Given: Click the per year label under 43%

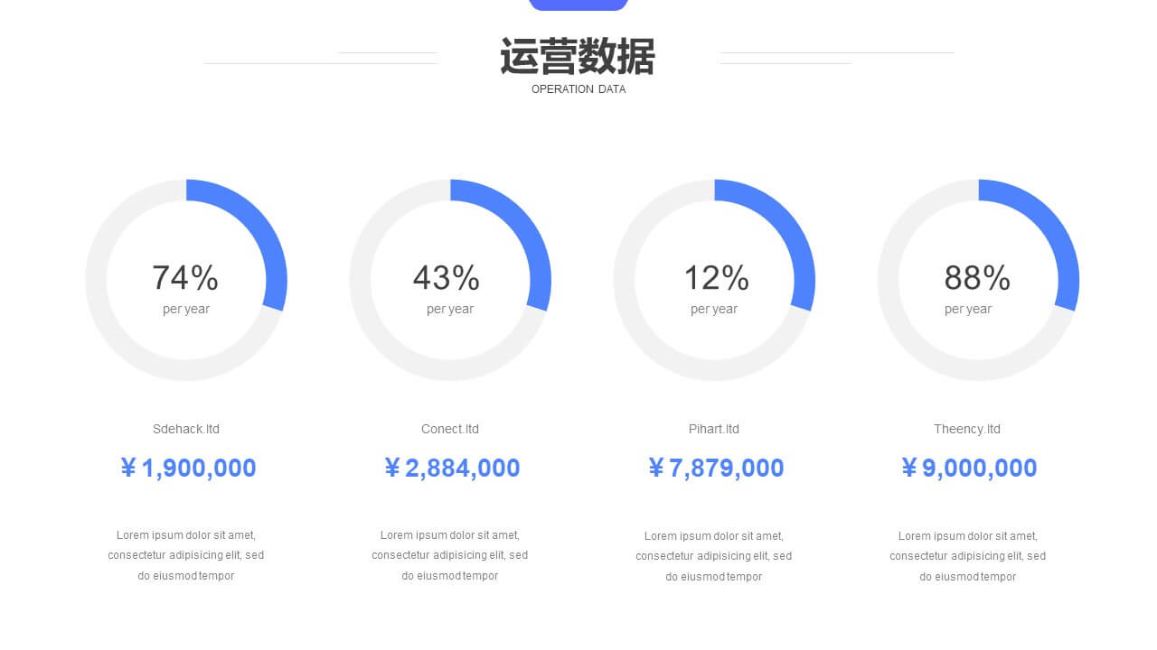Looking at the screenshot, I should point(450,309).
